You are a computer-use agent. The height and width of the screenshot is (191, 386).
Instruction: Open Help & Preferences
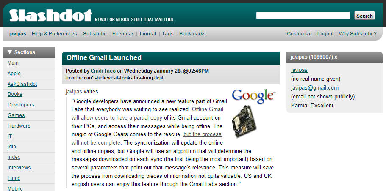point(54,34)
